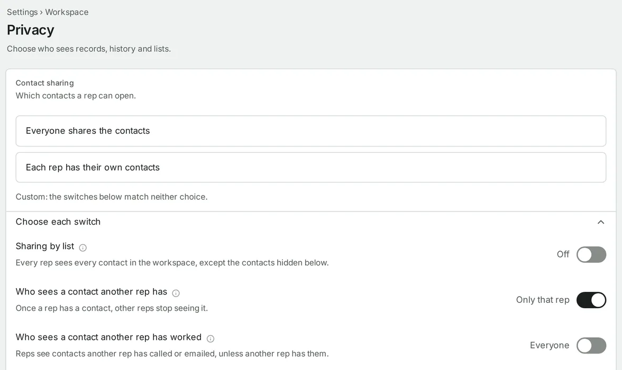Open info icon next to Sharing by list

[83, 247]
